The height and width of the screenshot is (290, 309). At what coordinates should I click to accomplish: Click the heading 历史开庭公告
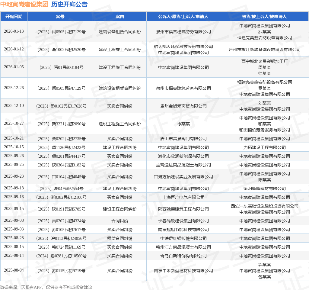click(69, 4)
